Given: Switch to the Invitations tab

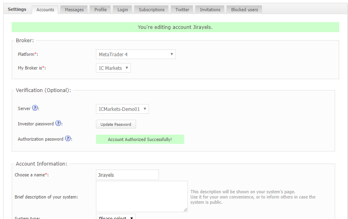Looking at the screenshot, I should coord(210,10).
